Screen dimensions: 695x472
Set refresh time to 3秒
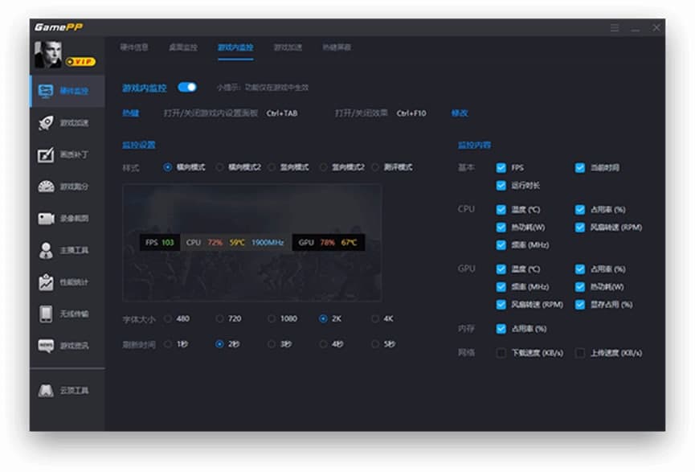[272, 344]
